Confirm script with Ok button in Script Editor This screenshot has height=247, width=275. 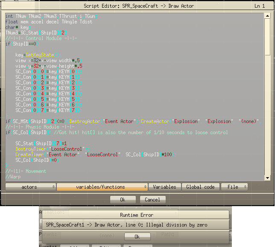tap(123, 200)
